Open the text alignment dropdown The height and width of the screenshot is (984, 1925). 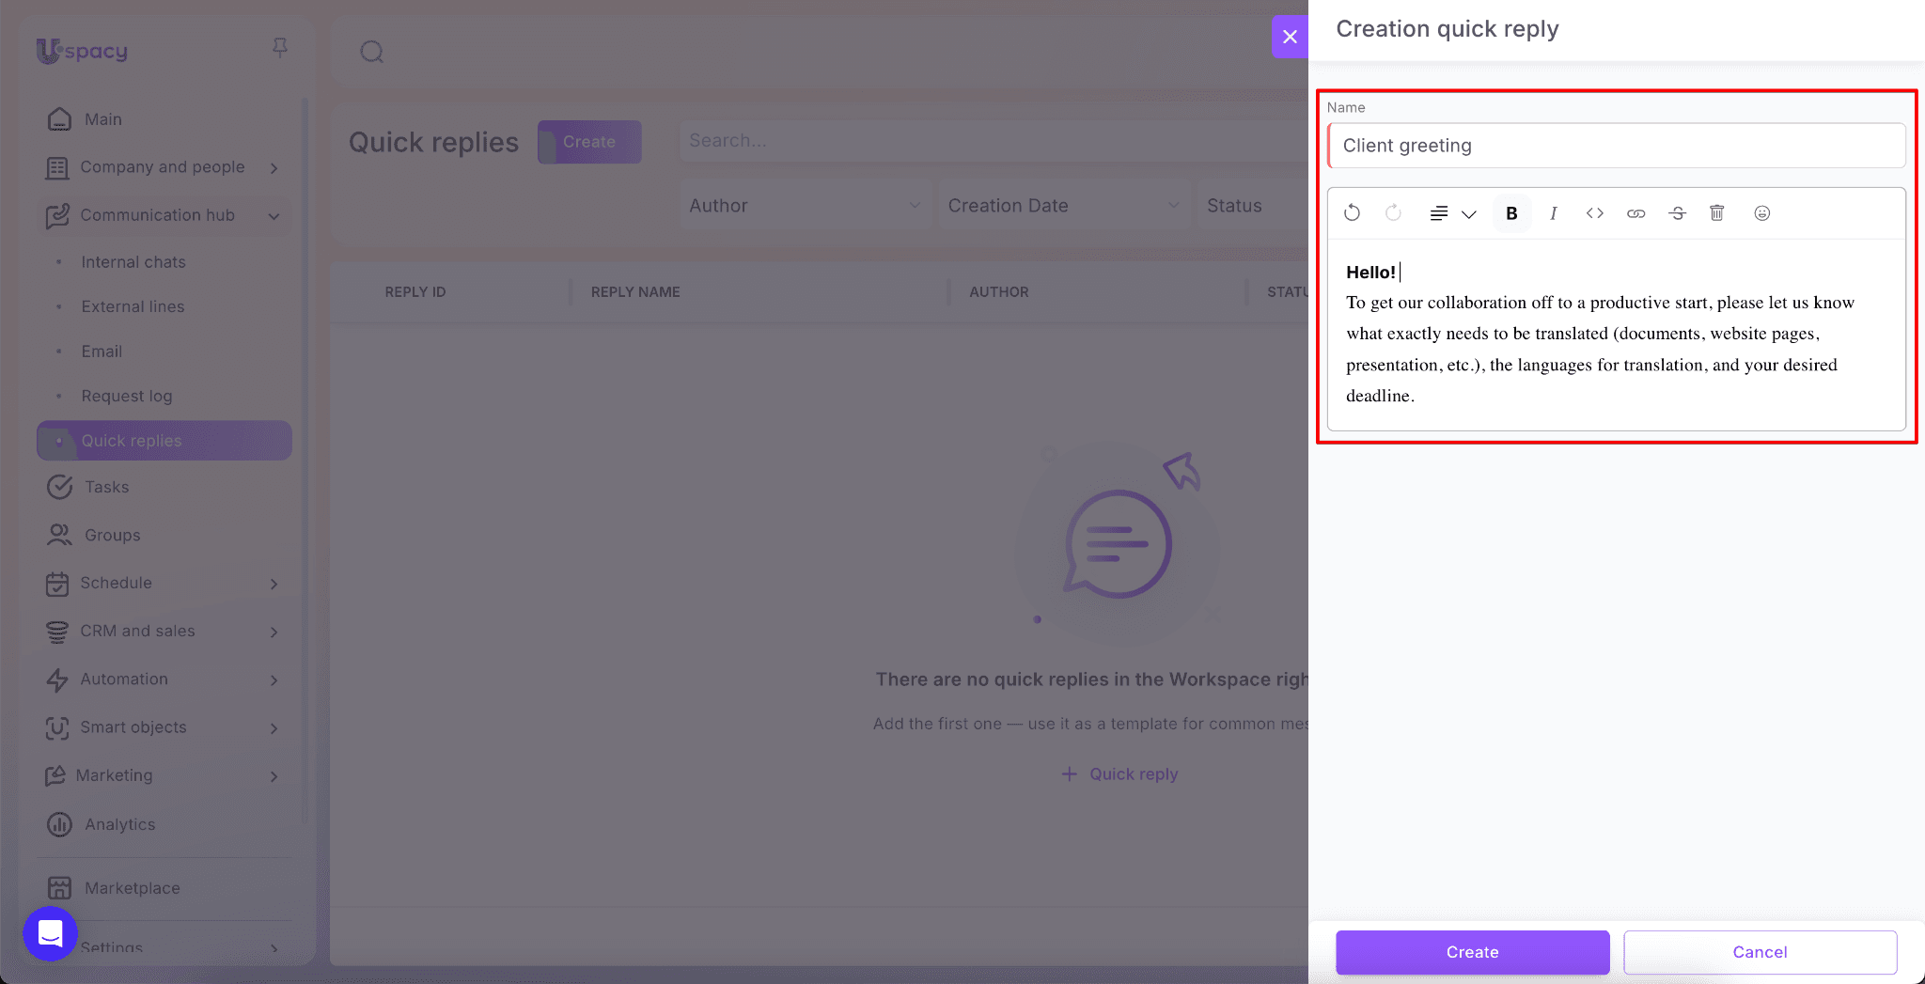pos(1452,213)
